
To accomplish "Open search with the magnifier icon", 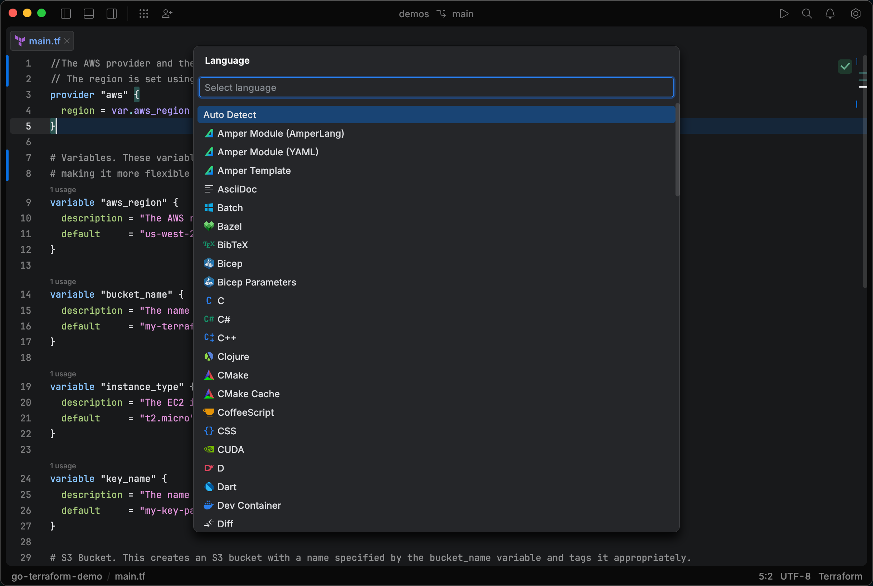I will click(x=807, y=14).
